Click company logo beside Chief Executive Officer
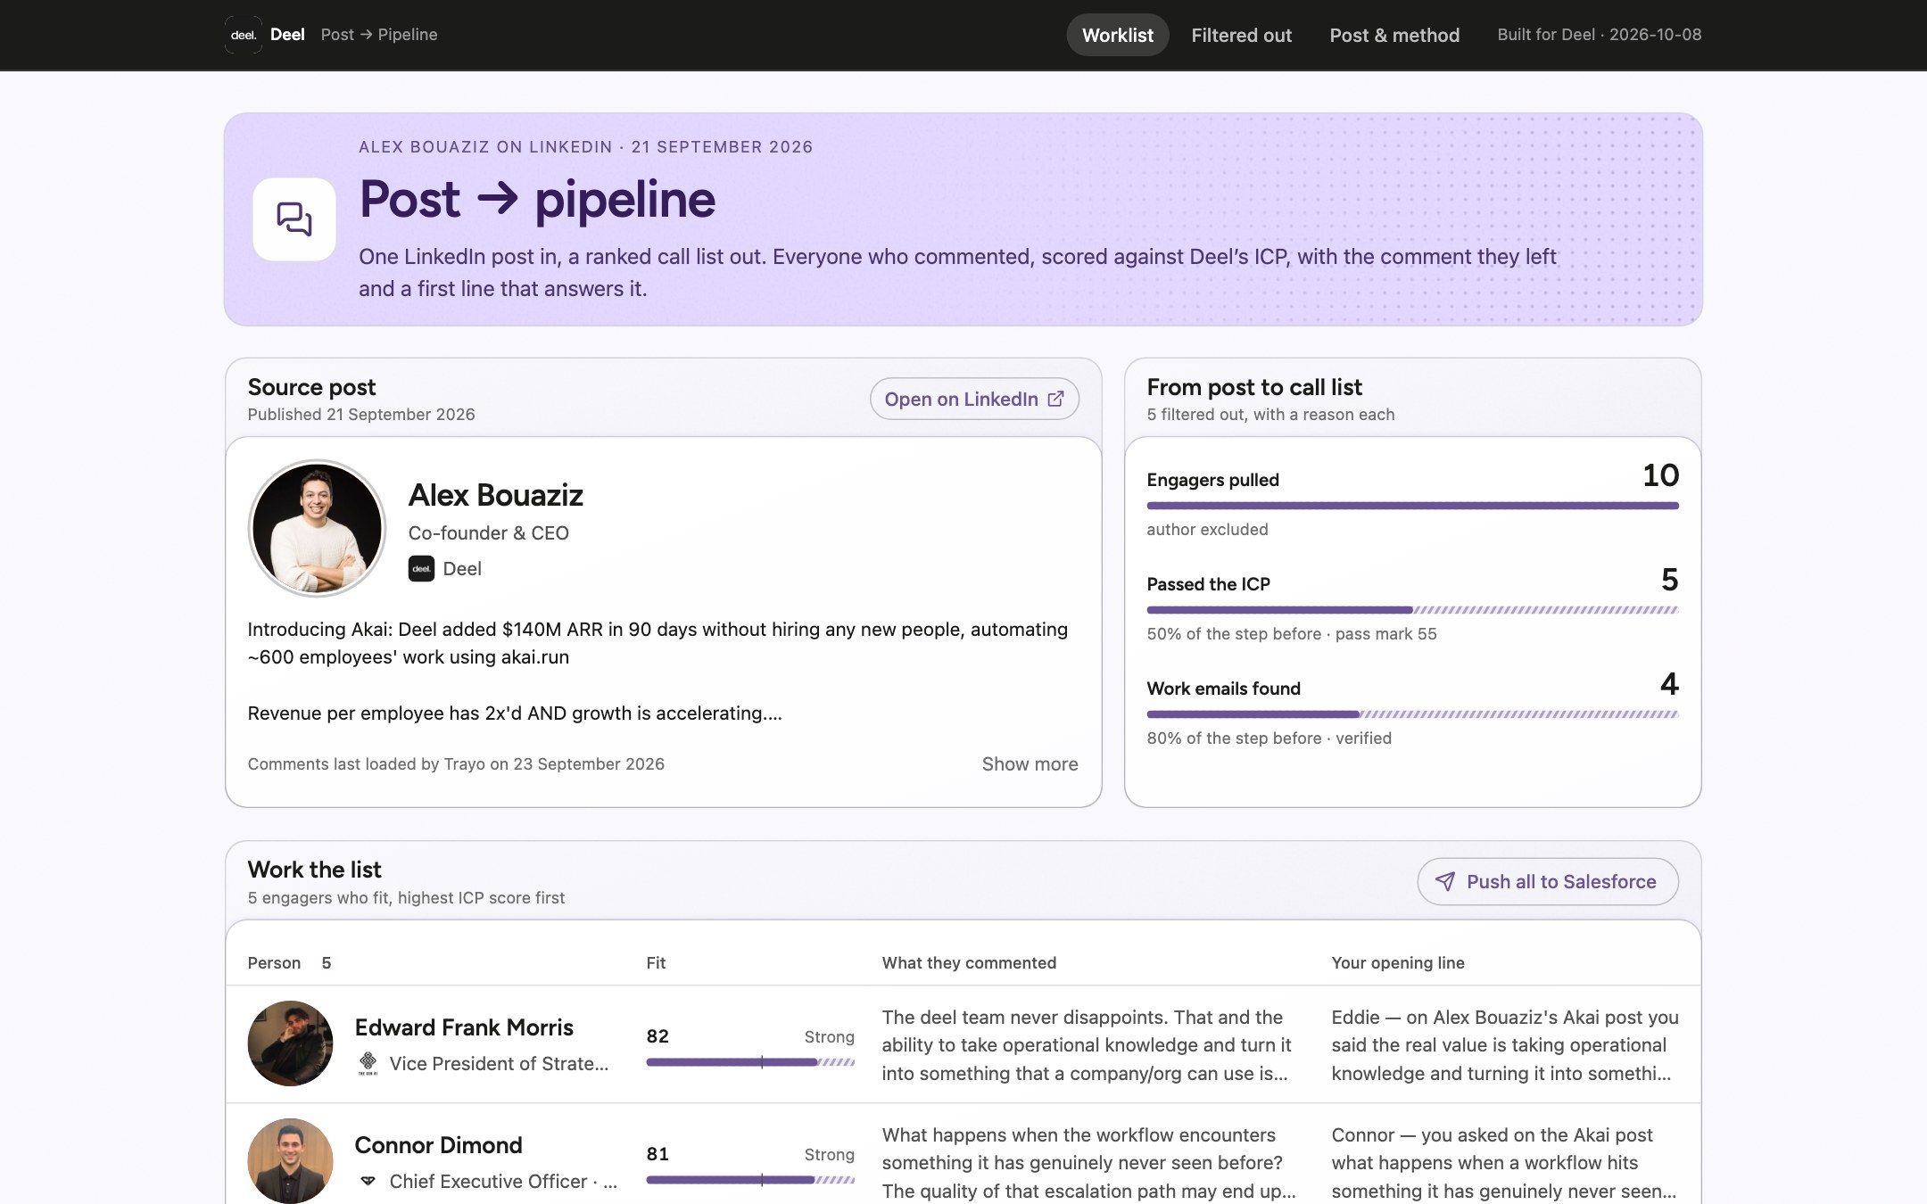 368,1181
